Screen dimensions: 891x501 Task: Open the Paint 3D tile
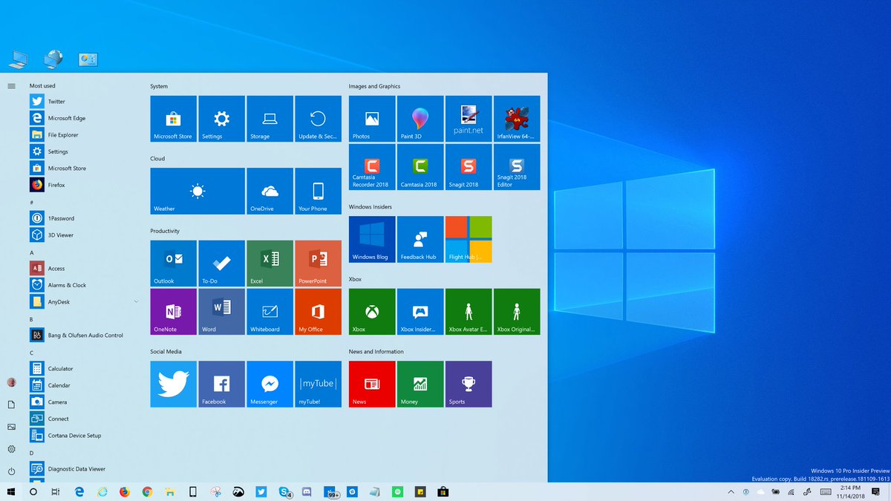coord(420,119)
